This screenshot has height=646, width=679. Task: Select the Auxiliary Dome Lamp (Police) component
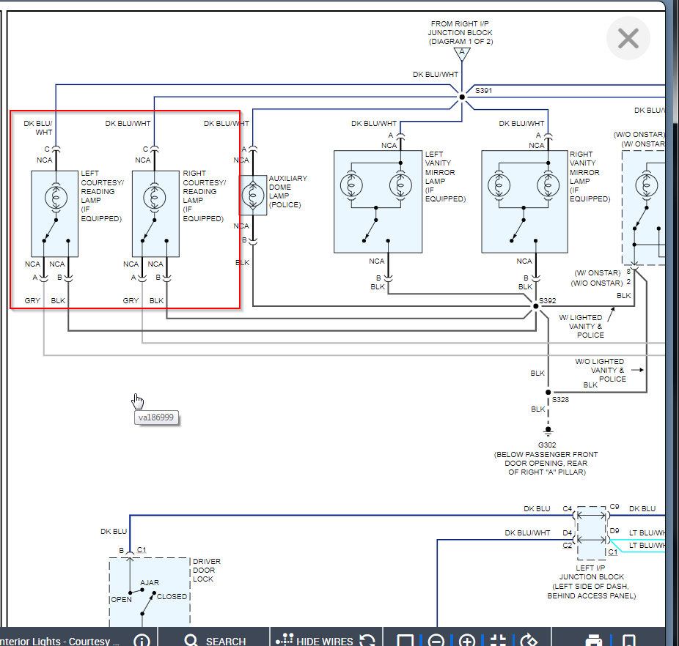[x=254, y=195]
